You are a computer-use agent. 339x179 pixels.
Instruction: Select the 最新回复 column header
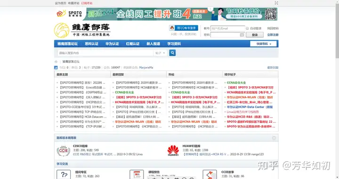tap(118, 75)
